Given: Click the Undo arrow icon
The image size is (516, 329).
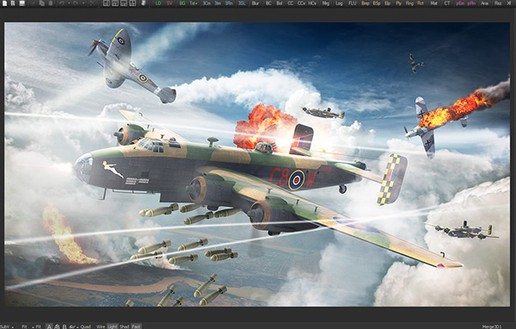Looking at the screenshot, I should pyautogui.click(x=62, y=3).
